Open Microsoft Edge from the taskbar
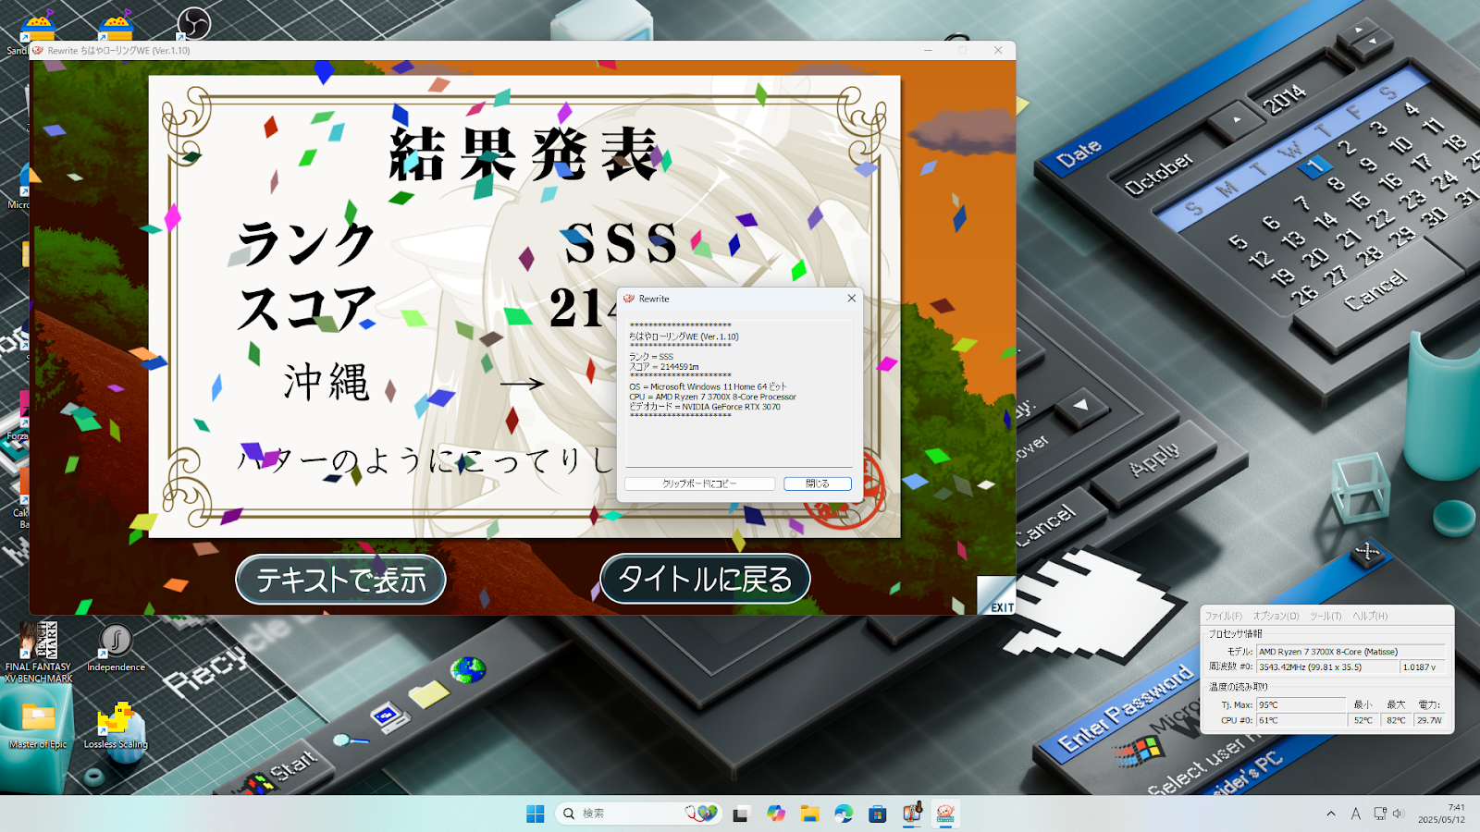Image resolution: width=1480 pixels, height=832 pixels. [844, 814]
